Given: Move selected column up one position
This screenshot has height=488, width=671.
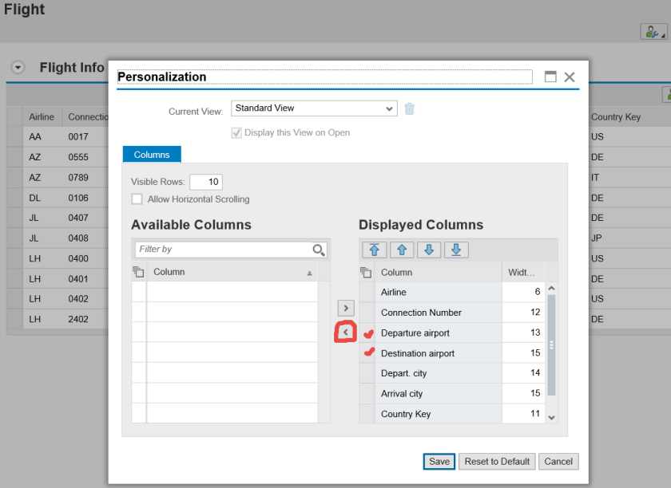Looking at the screenshot, I should (401, 250).
